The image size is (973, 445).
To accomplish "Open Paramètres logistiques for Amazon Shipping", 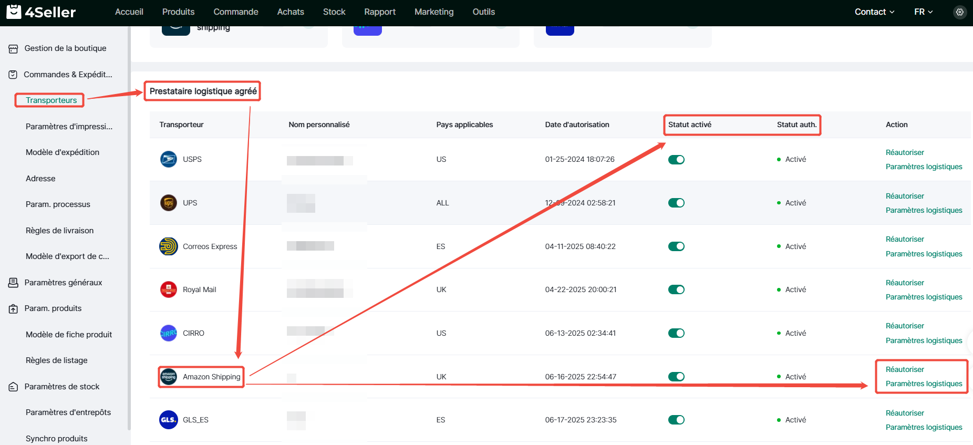I will tap(924, 384).
